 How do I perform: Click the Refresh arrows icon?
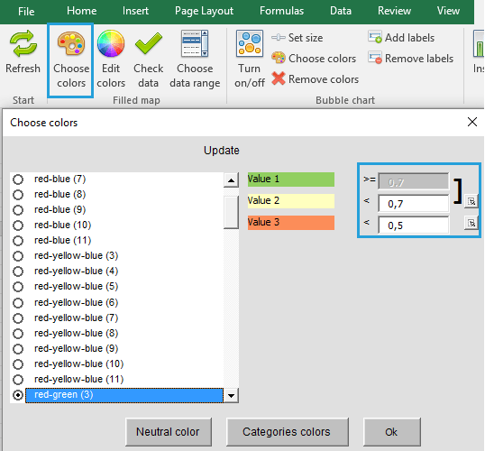point(23,43)
